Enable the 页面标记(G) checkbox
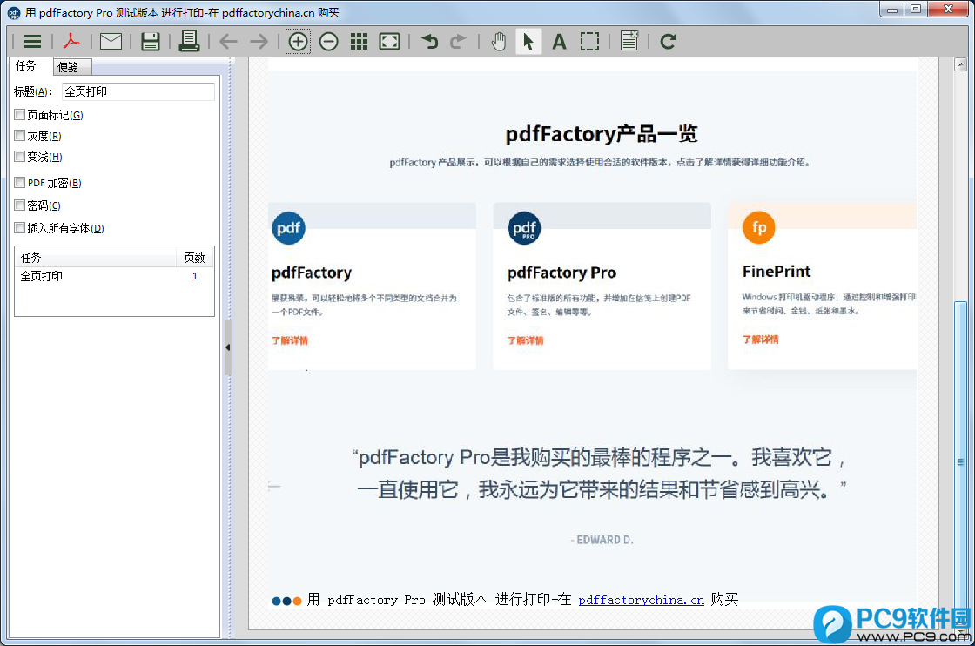Viewport: 975px width, 646px height. 20,115
